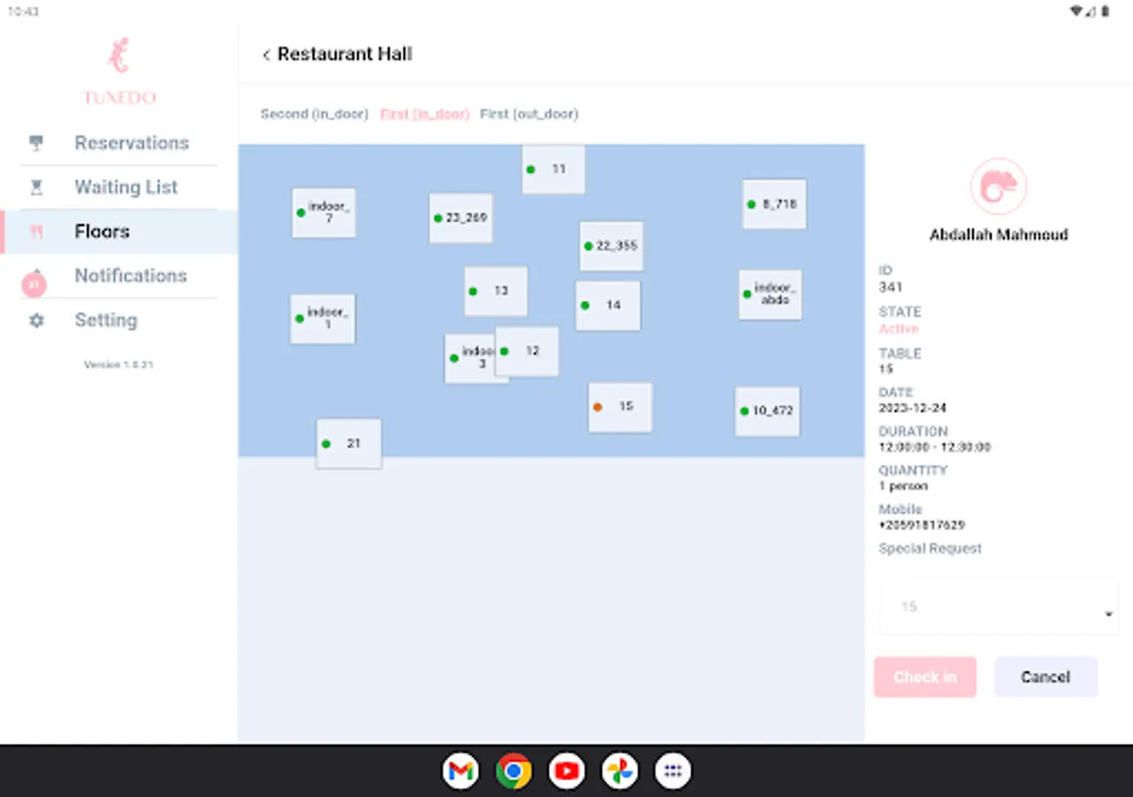The height and width of the screenshot is (797, 1133).
Task: Click Abdallah Mahmoud's chameleon avatar
Action: 998,185
